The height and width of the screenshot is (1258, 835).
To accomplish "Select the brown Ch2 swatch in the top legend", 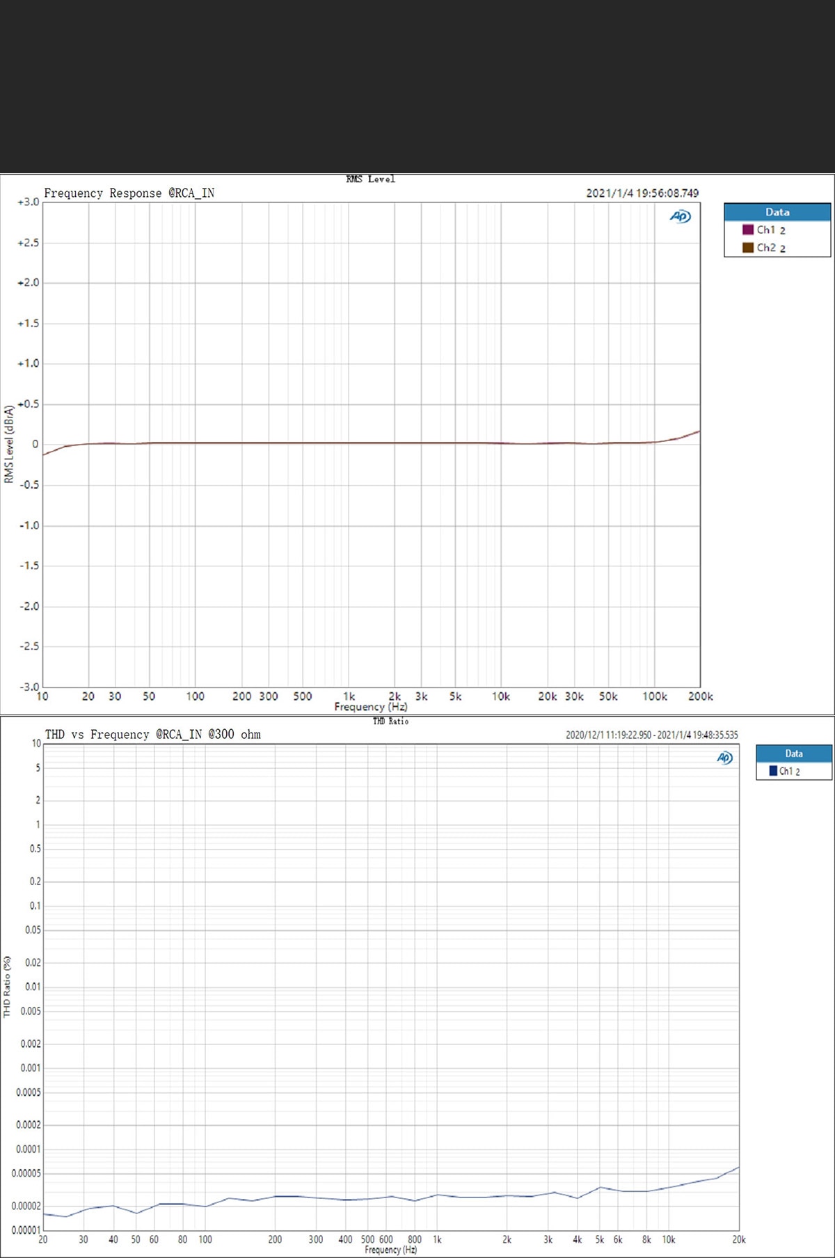I will click(748, 248).
